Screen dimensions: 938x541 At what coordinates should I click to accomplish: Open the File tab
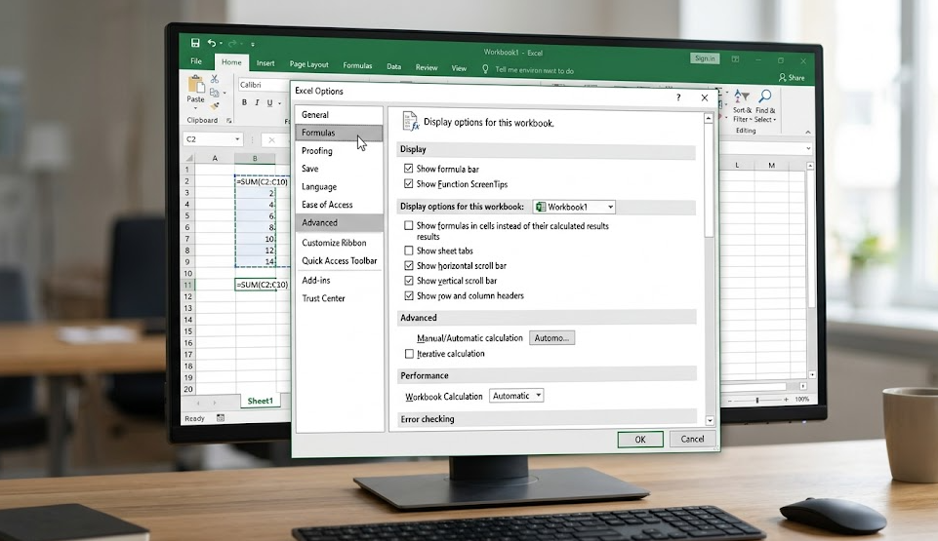pyautogui.click(x=196, y=60)
